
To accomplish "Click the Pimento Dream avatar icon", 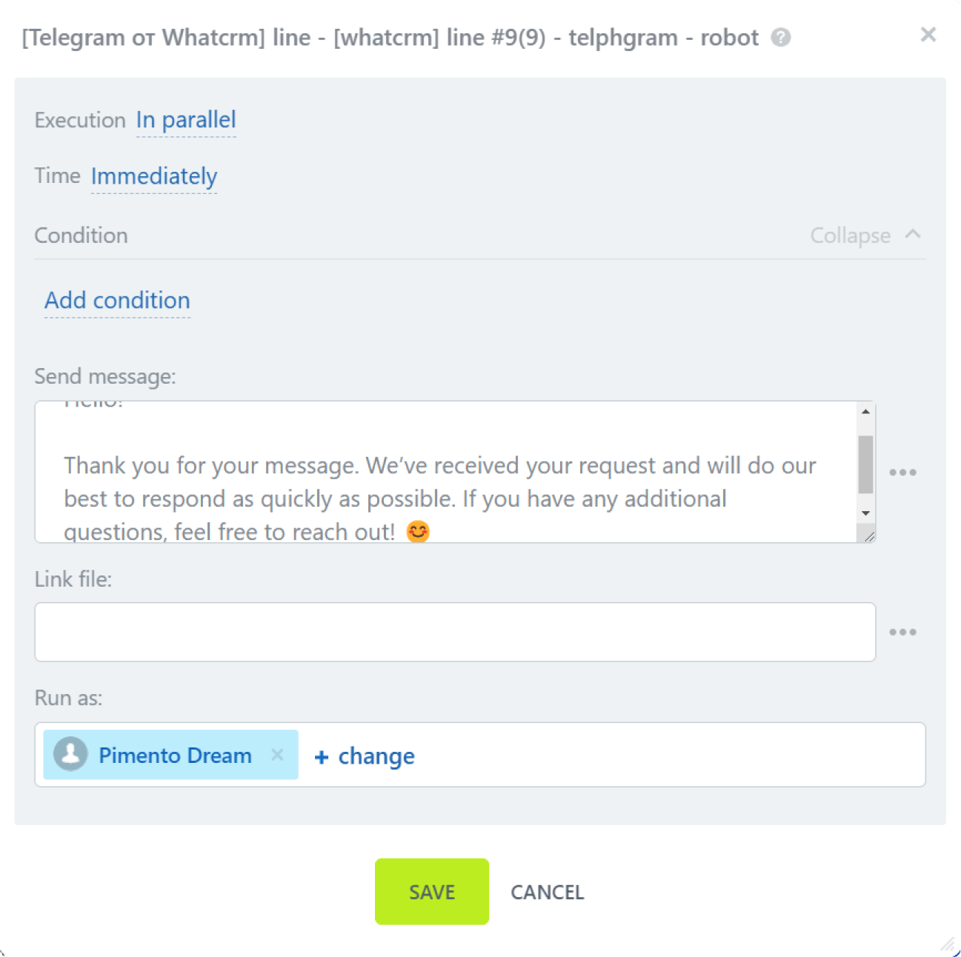I will point(69,755).
